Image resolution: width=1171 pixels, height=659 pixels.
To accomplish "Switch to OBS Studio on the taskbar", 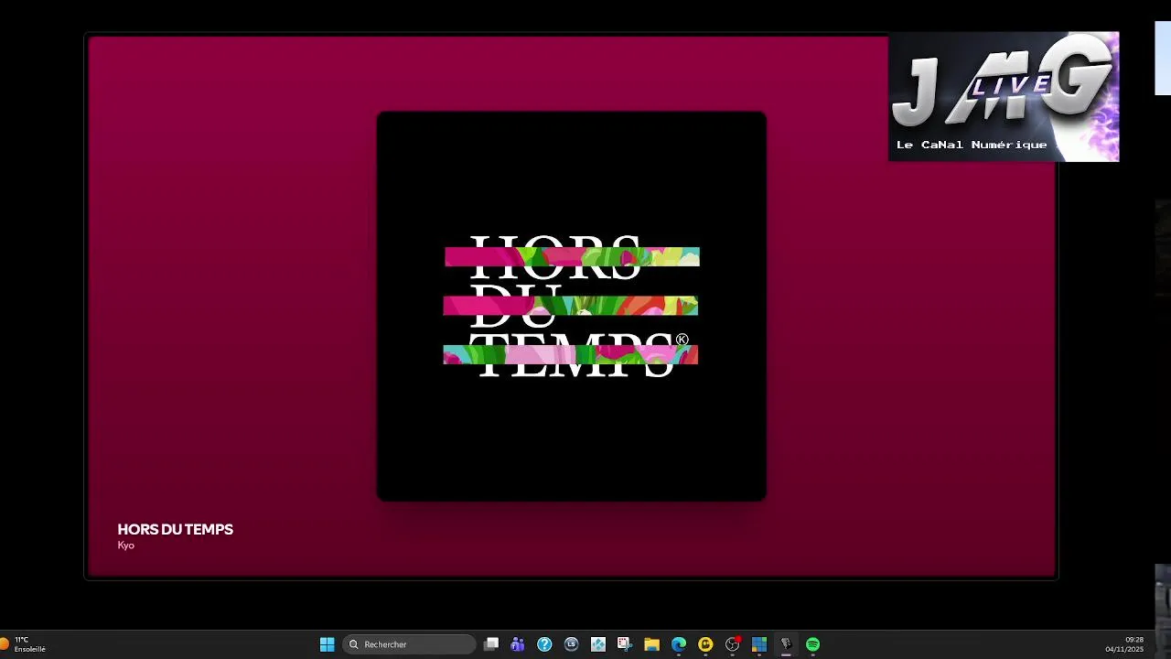I will pos(732,644).
